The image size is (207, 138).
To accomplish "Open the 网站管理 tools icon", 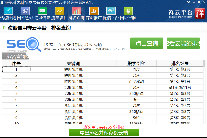I will pyautogui.click(x=25, y=11).
